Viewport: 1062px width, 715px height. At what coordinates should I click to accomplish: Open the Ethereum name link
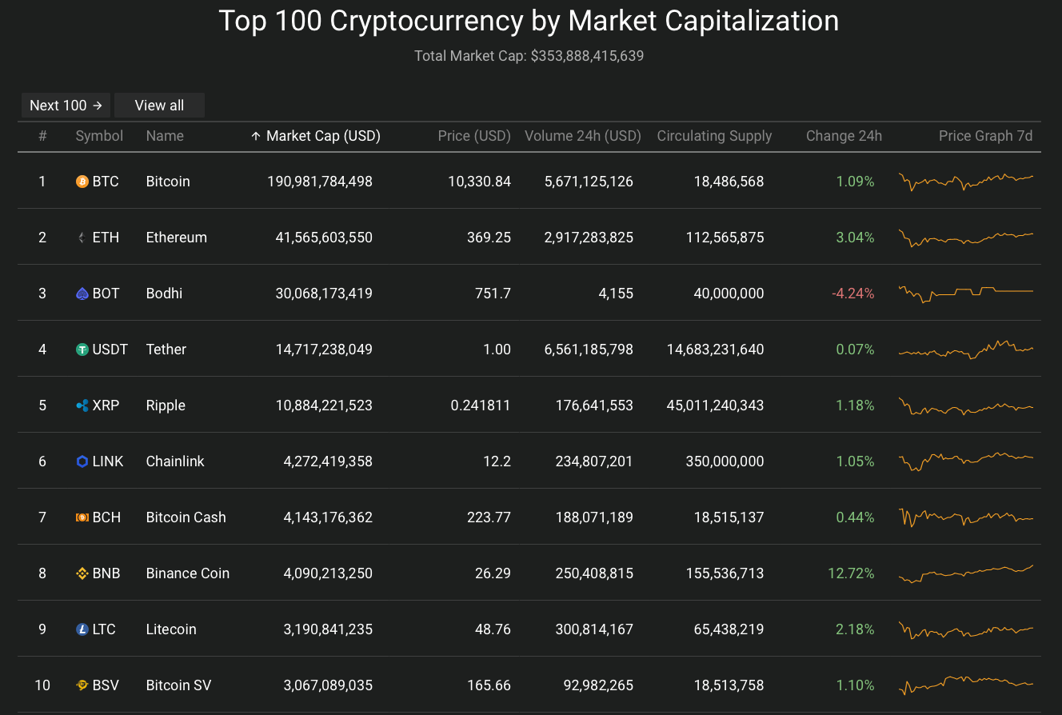[x=176, y=238]
